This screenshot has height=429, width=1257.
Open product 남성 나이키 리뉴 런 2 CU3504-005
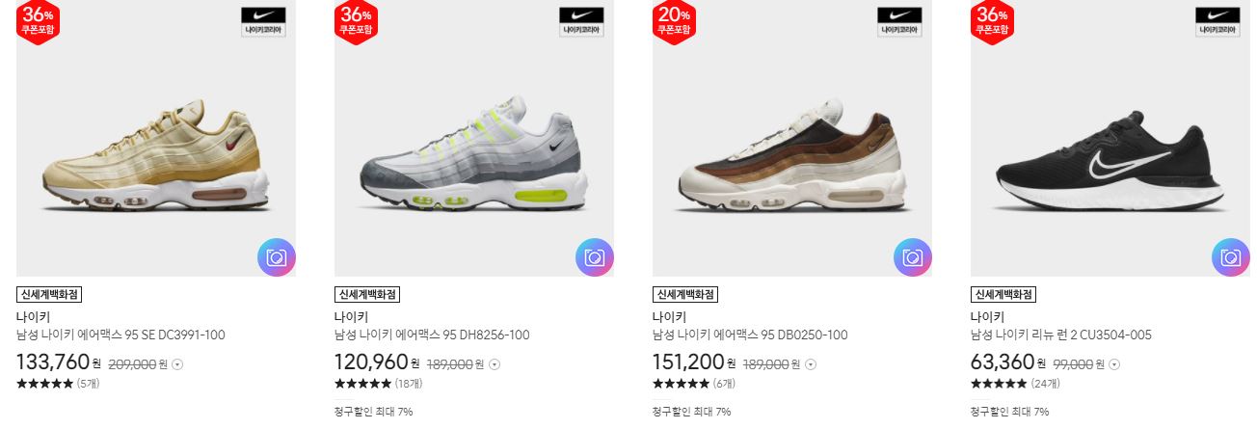[1061, 335]
